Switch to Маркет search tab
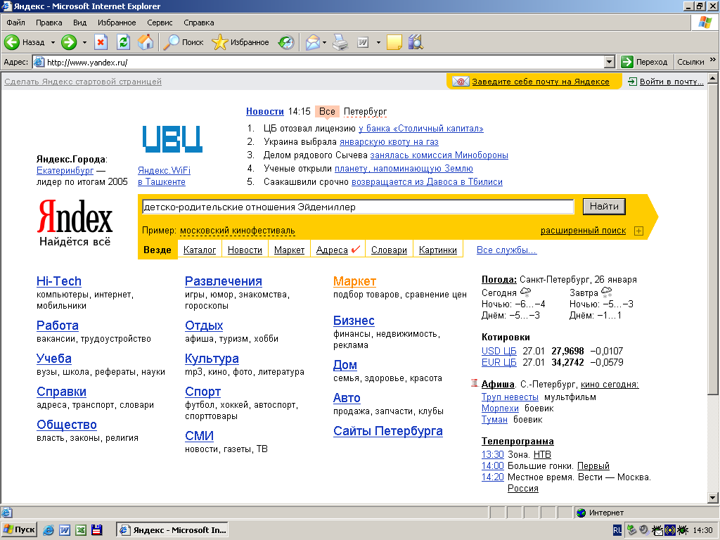720x540 pixels. coord(289,250)
